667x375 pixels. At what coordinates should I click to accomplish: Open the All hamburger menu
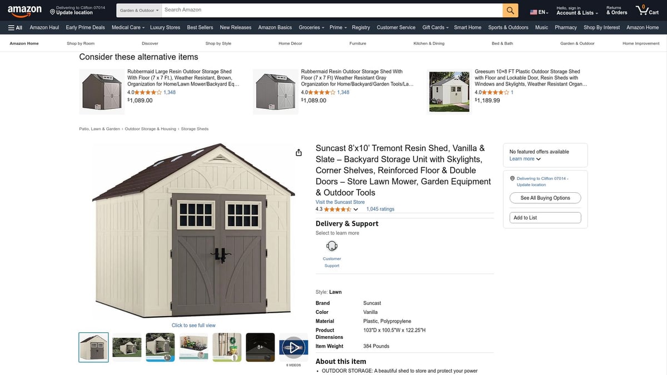point(15,27)
